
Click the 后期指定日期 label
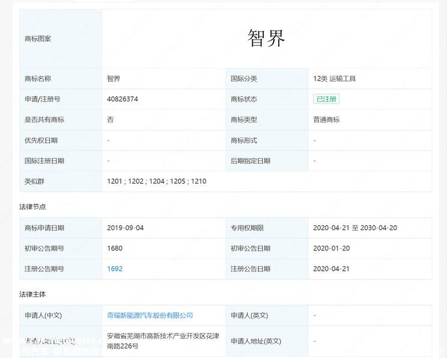251,161
